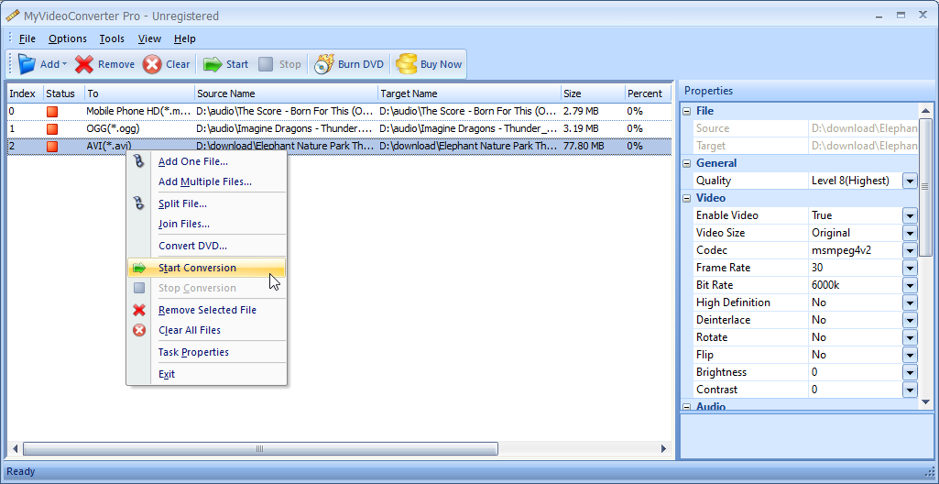Image resolution: width=939 pixels, height=484 pixels.
Task: Collapse the Video properties group
Action: (686, 198)
